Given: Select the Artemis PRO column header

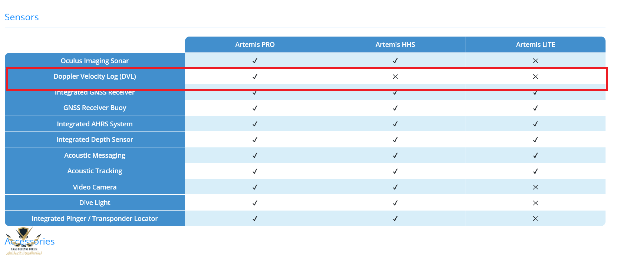Looking at the screenshot, I should pyautogui.click(x=255, y=45).
